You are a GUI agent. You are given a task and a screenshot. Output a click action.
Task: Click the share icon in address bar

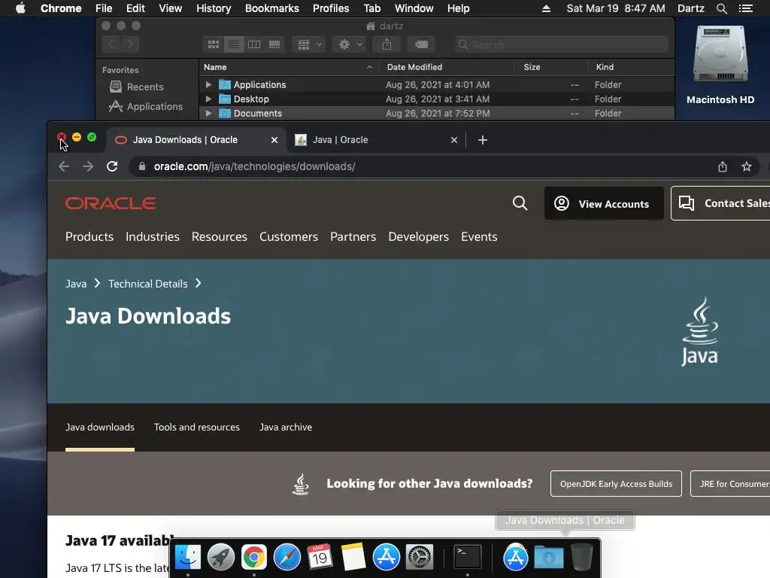(x=723, y=166)
